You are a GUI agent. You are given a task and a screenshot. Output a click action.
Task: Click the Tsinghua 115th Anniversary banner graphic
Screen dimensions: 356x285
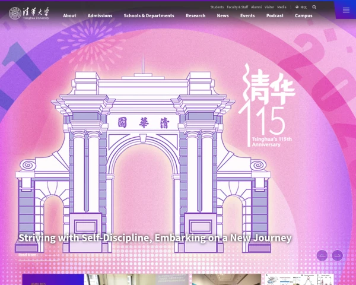[x=267, y=105]
